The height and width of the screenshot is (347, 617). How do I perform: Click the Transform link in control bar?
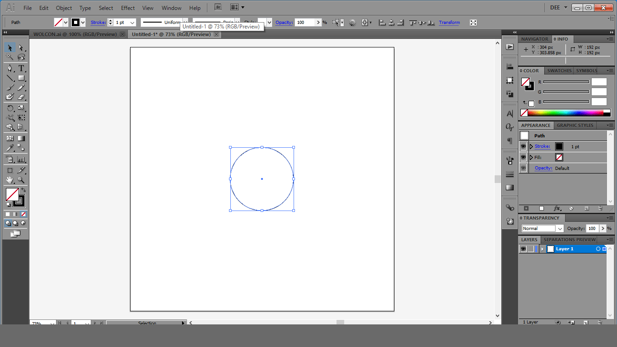click(449, 23)
